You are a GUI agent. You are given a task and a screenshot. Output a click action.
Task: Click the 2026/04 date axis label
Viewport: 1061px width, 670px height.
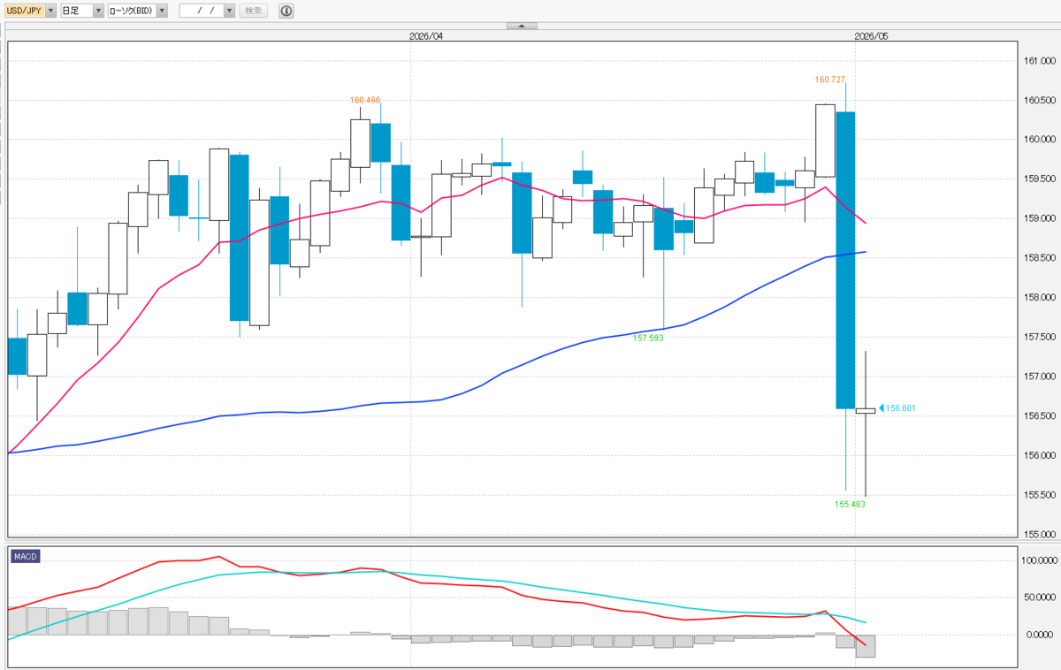[427, 36]
